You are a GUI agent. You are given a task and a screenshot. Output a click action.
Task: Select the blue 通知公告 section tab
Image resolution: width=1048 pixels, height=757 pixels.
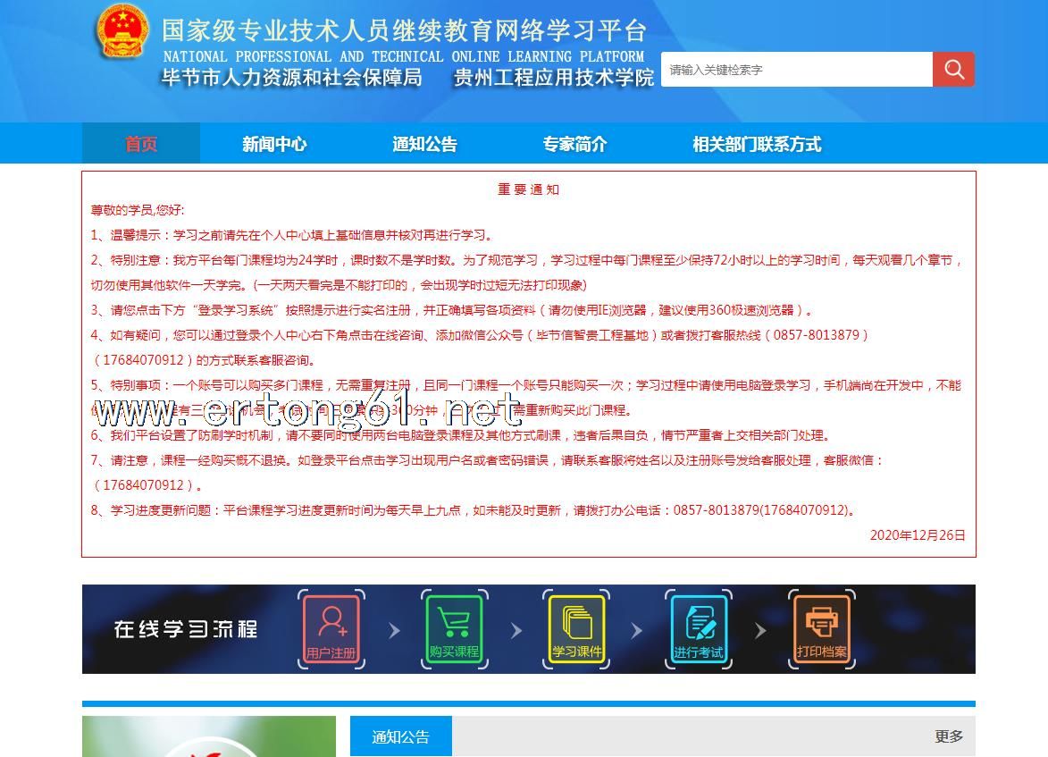pos(400,736)
